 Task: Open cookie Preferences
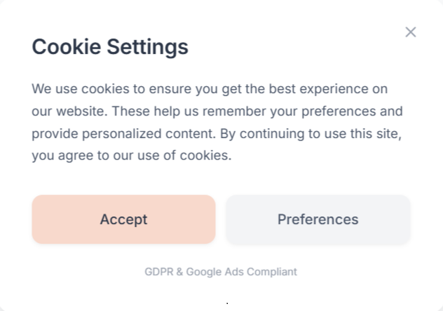pos(318,219)
